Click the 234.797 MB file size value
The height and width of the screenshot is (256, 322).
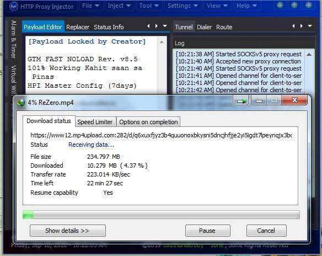(103, 157)
